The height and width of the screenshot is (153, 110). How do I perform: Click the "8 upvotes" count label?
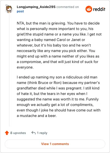[18, 133]
